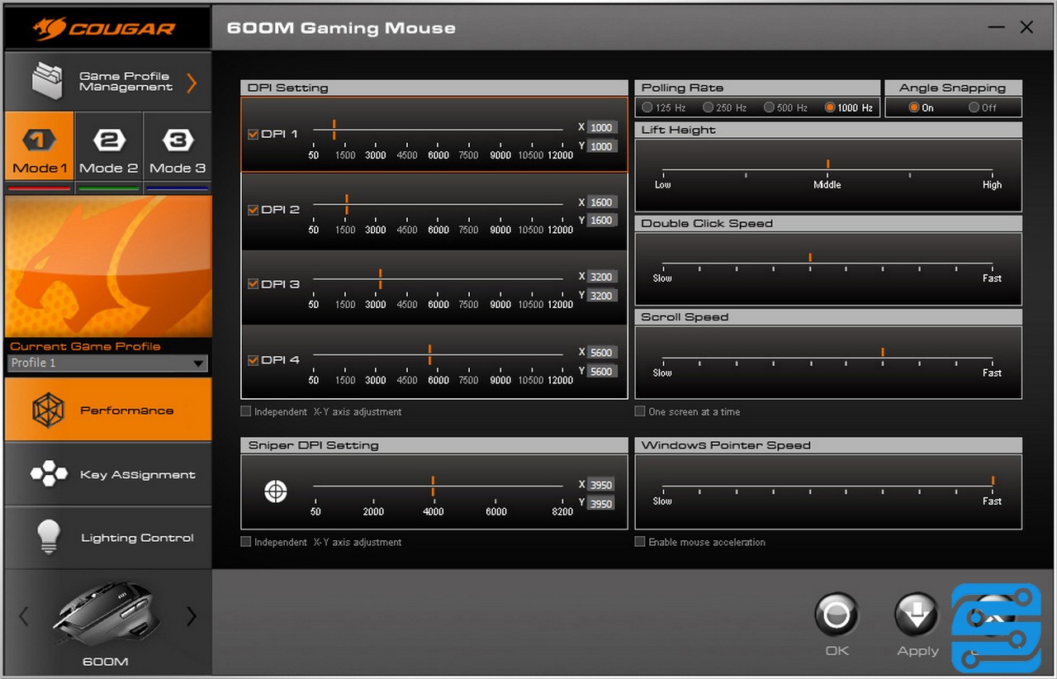1057x679 pixels.
Task: Select 500 Hz polling rate
Action: 770,107
